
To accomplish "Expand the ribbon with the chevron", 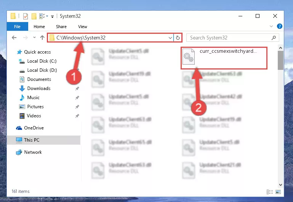I will pyautogui.click(x=271, y=27).
